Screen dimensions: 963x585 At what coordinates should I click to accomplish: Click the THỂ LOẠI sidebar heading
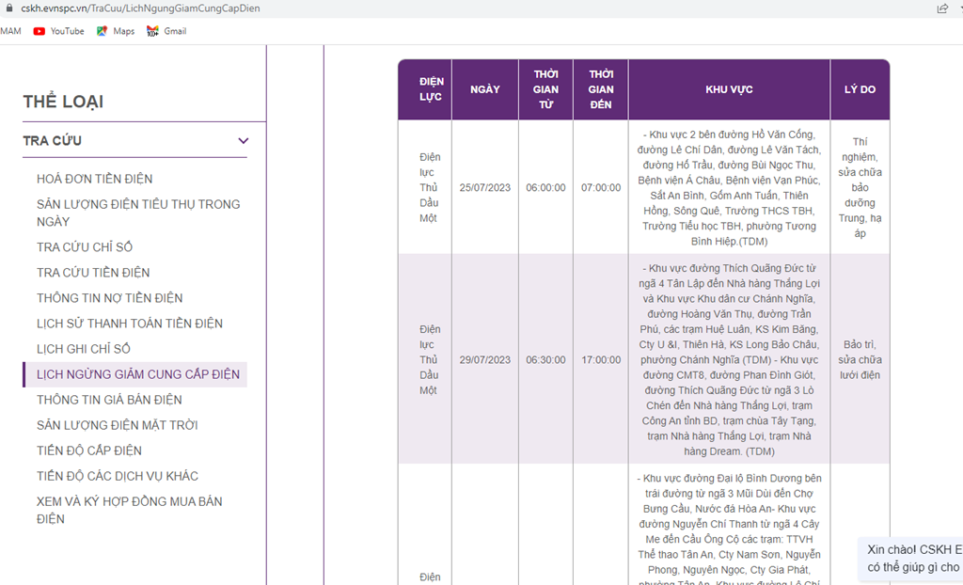tap(63, 102)
